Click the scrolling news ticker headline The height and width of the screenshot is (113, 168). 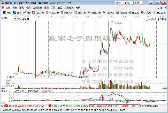[104, 106]
